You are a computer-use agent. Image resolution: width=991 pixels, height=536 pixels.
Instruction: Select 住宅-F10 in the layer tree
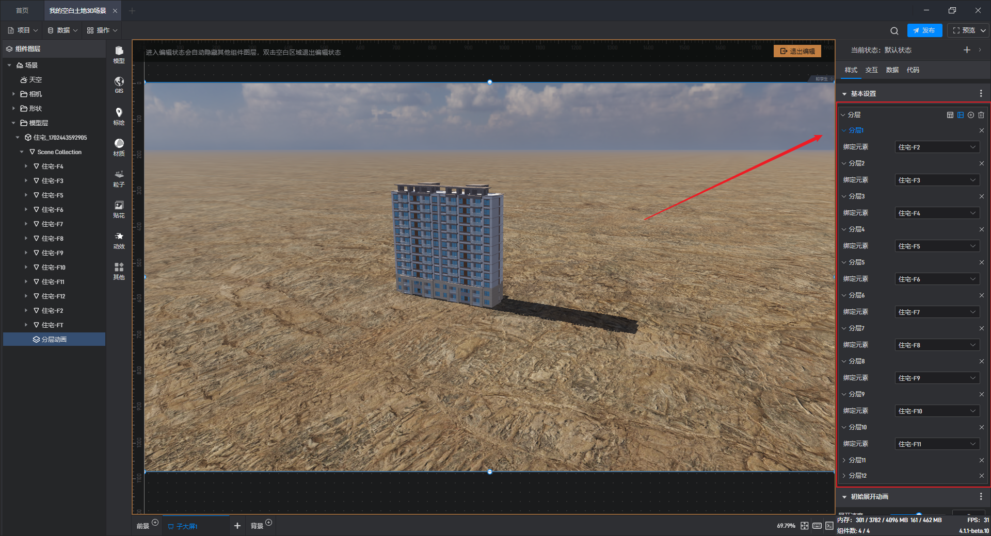pyautogui.click(x=54, y=267)
